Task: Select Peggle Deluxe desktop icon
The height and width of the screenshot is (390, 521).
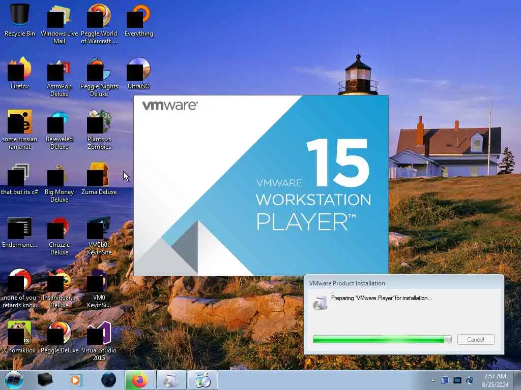Action: click(x=59, y=338)
